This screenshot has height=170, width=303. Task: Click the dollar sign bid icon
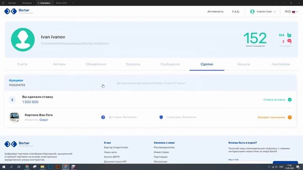tap(12, 100)
